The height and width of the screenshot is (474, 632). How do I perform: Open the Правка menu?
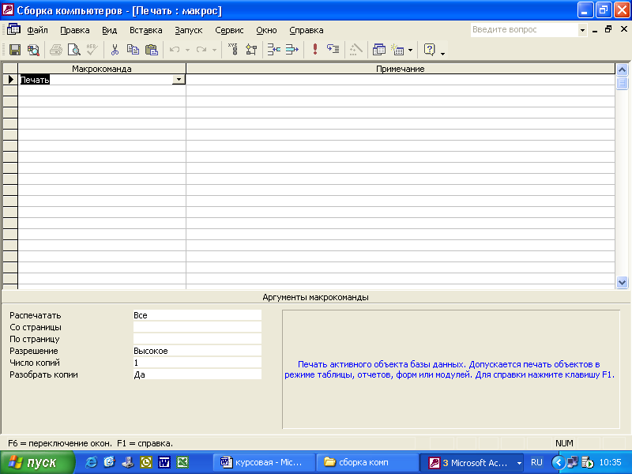75,30
